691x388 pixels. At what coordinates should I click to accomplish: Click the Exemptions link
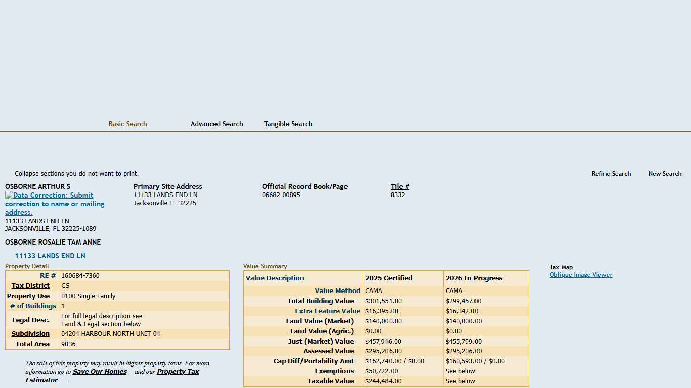click(334, 371)
